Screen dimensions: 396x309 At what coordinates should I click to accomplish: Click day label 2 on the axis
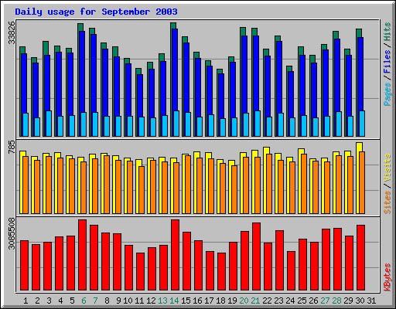pyautogui.click(x=37, y=301)
